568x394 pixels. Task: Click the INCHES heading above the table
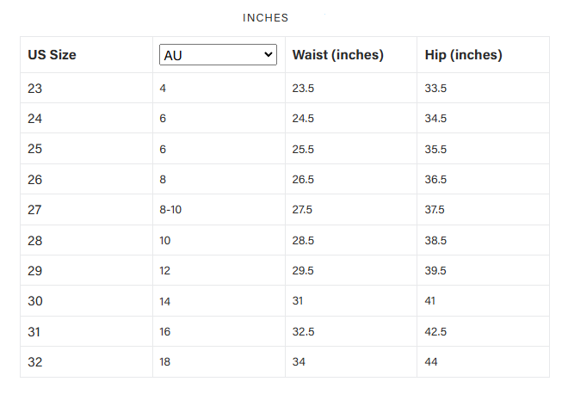point(266,18)
